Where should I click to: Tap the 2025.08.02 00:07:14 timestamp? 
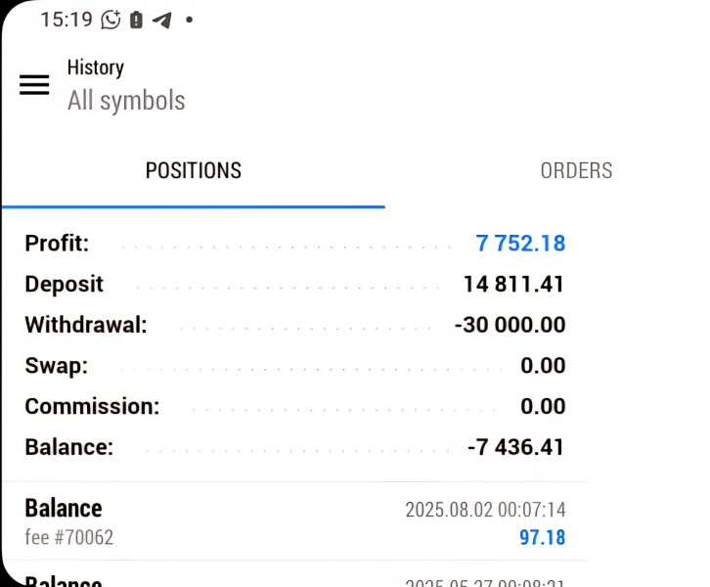click(x=485, y=510)
